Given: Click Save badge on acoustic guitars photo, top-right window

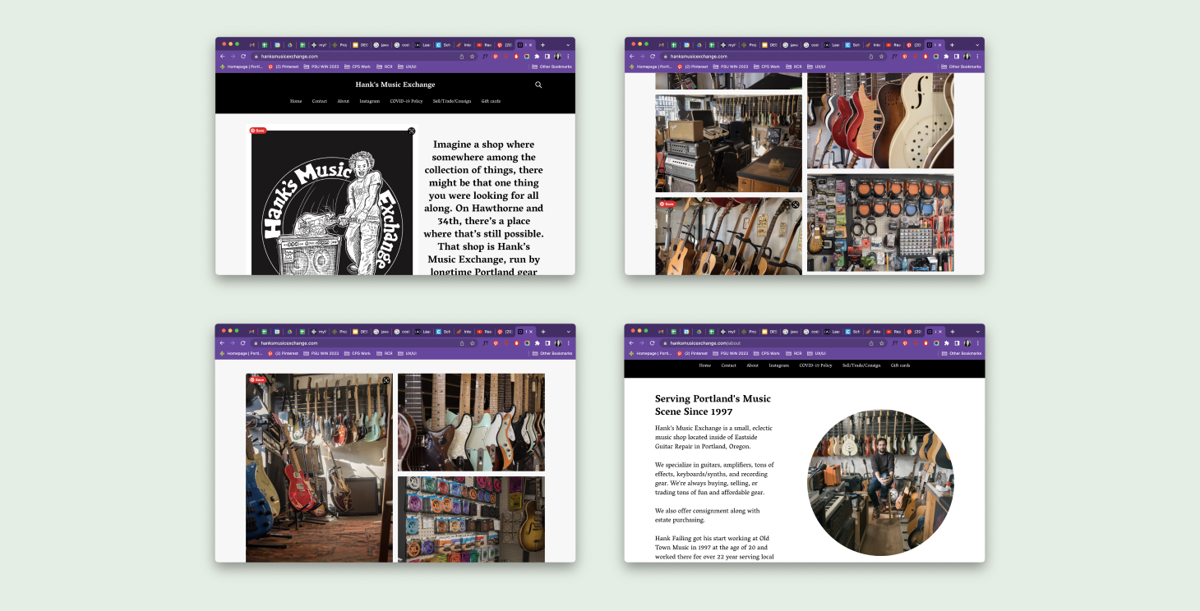Looking at the screenshot, I should click(667, 204).
